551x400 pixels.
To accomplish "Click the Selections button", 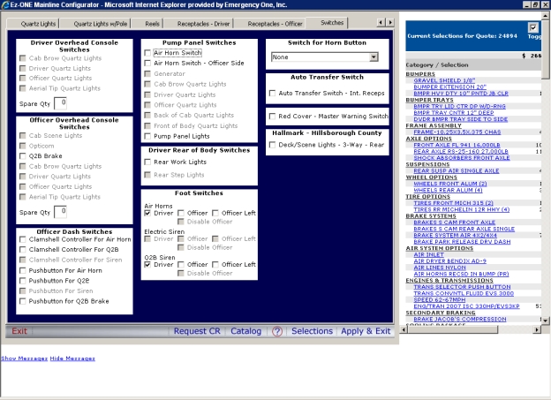I will pyautogui.click(x=312, y=331).
